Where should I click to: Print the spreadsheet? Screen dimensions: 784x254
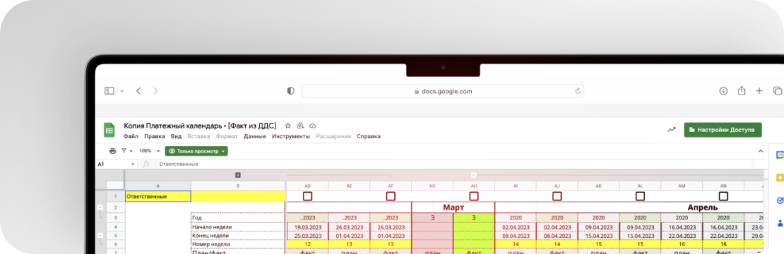[112, 151]
